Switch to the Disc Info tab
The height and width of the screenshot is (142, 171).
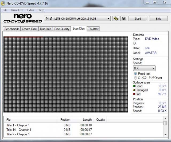45,29
